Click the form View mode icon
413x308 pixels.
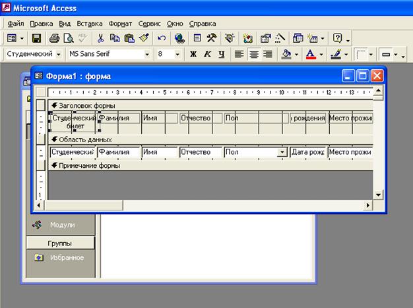pos(12,38)
